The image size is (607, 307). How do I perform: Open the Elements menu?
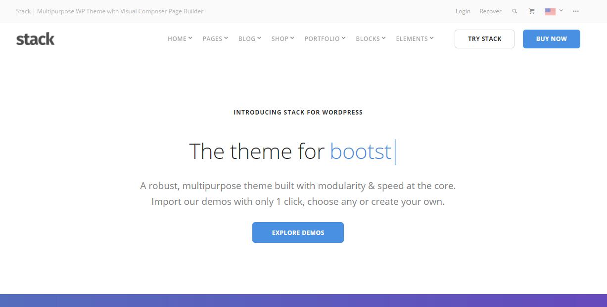pos(415,38)
